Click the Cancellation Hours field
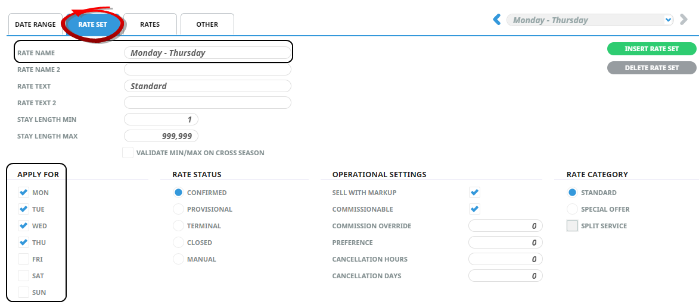The width and height of the screenshot is (699, 305). click(505, 259)
